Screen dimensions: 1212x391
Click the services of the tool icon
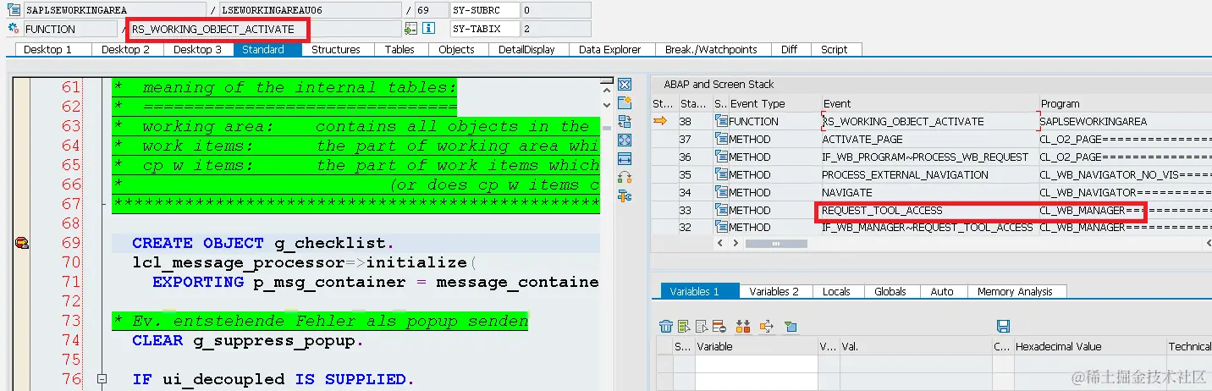pos(625,196)
